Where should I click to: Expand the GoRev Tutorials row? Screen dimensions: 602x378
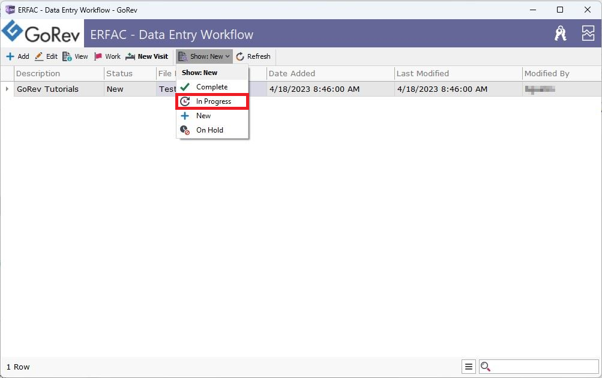(7, 89)
